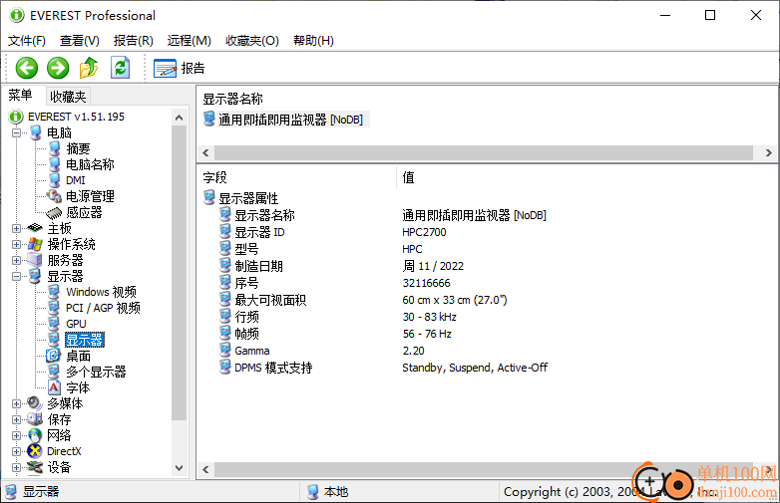Select the PCI / AGP 视频 item
The width and height of the screenshot is (780, 503).
[103, 308]
